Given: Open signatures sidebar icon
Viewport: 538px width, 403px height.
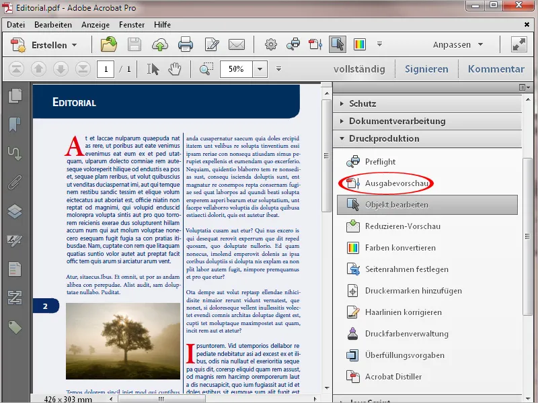Looking at the screenshot, I should [x=15, y=240].
